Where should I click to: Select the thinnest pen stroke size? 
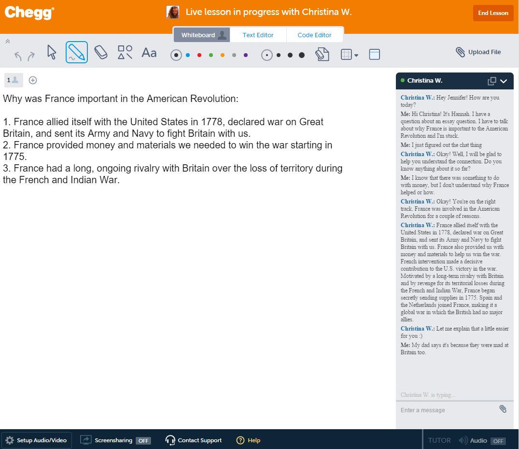click(x=267, y=55)
